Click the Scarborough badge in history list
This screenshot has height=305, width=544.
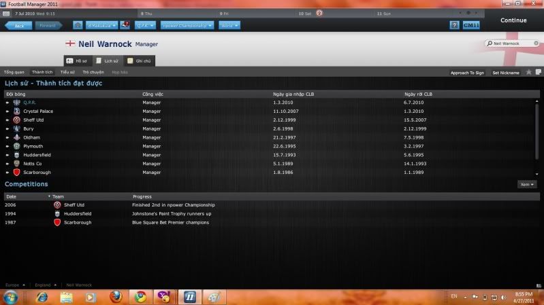[x=16, y=172]
